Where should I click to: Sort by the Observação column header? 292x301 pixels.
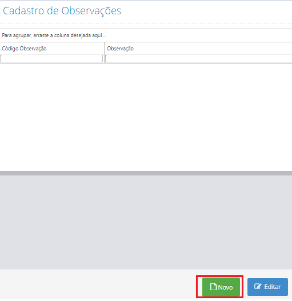[x=198, y=49]
